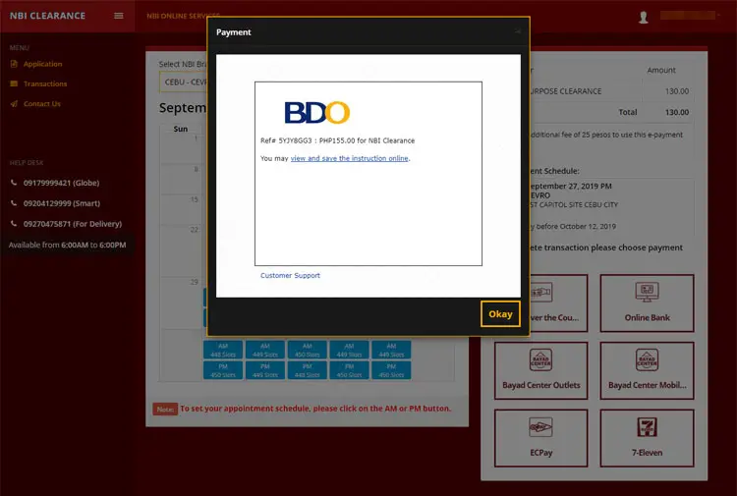The image size is (737, 496).
Task: Click phone icon beside Smart help desk number
Action: click(x=14, y=203)
